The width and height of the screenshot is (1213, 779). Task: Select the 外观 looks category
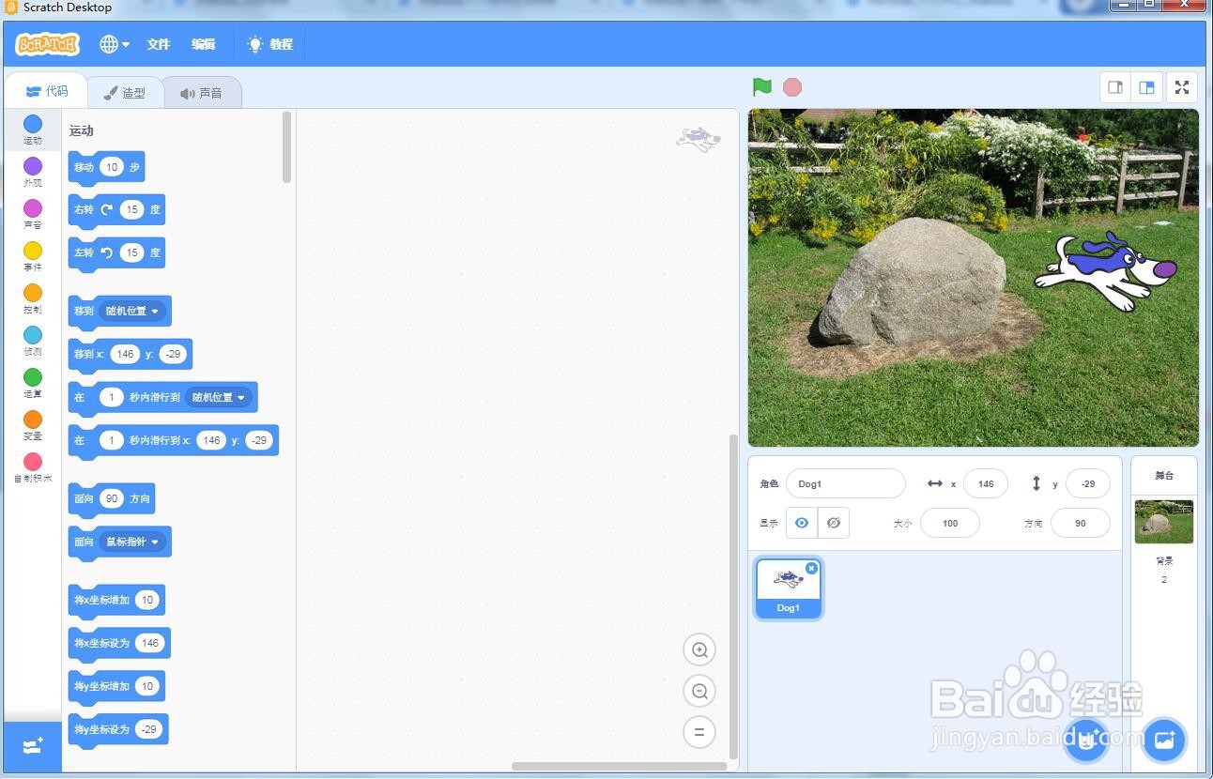coord(33,172)
